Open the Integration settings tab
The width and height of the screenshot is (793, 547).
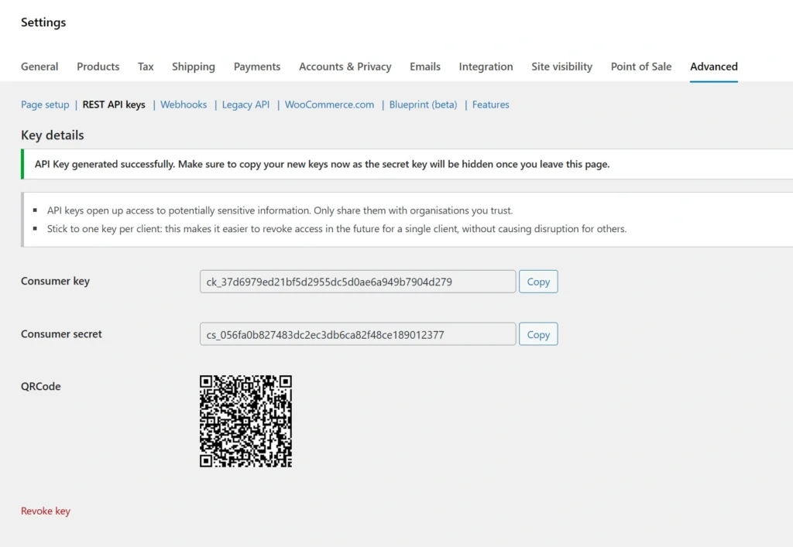486,67
